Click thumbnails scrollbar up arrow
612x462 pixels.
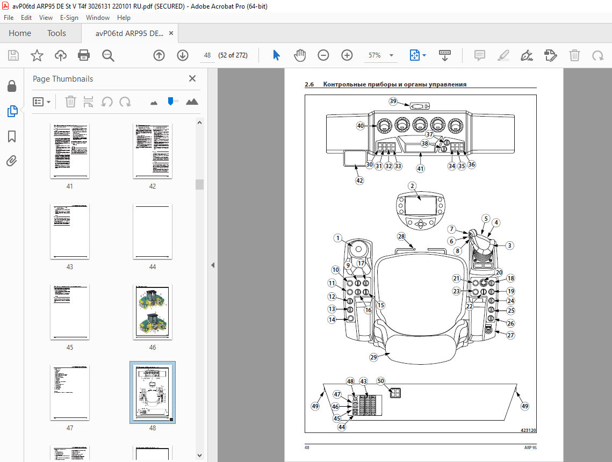click(199, 122)
